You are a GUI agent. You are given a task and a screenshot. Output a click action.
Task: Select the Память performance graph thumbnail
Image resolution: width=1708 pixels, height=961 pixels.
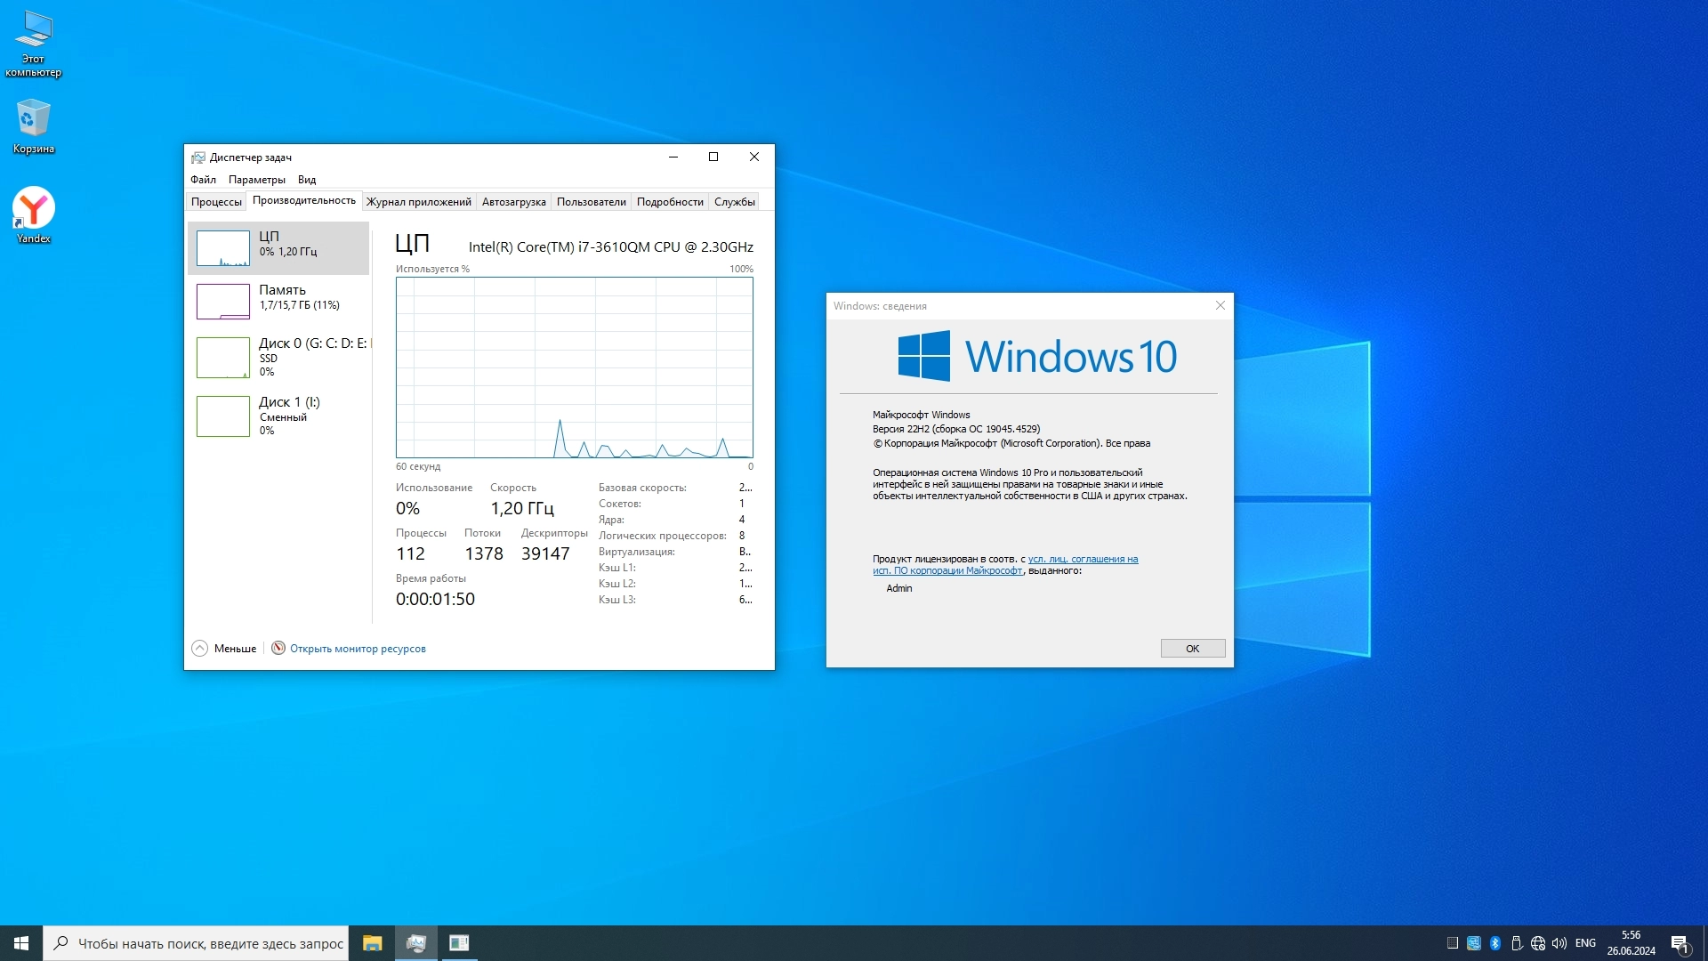(x=222, y=301)
